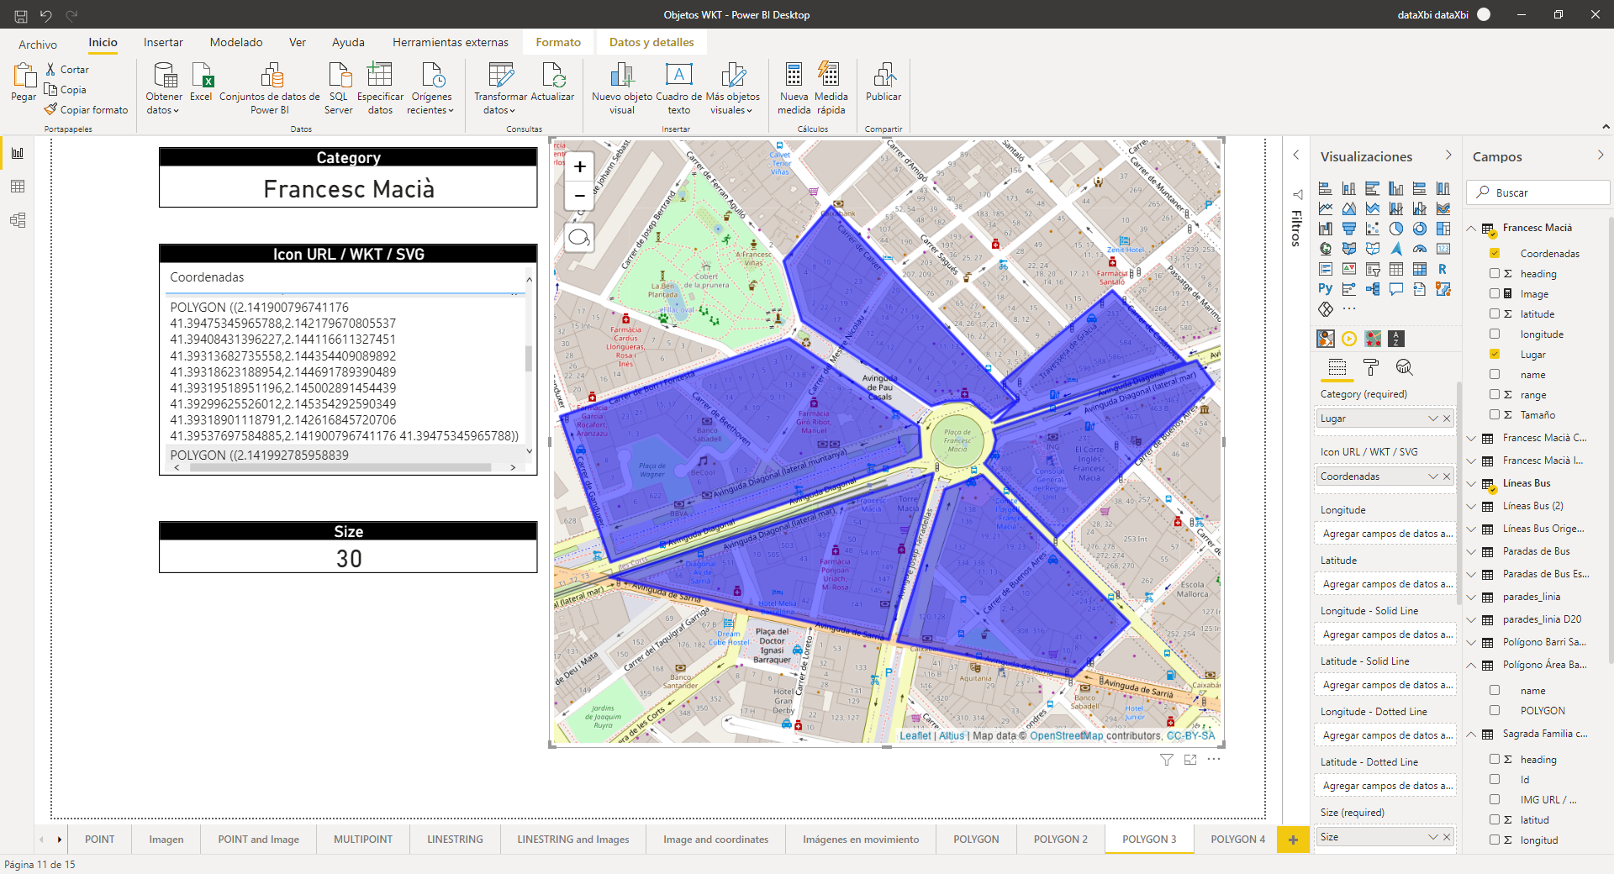This screenshot has width=1614, height=874.
Task: Check the heading field checkbox
Action: (x=1495, y=274)
